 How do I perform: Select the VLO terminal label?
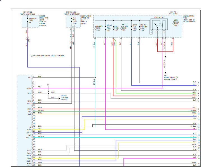pos(30,114)
